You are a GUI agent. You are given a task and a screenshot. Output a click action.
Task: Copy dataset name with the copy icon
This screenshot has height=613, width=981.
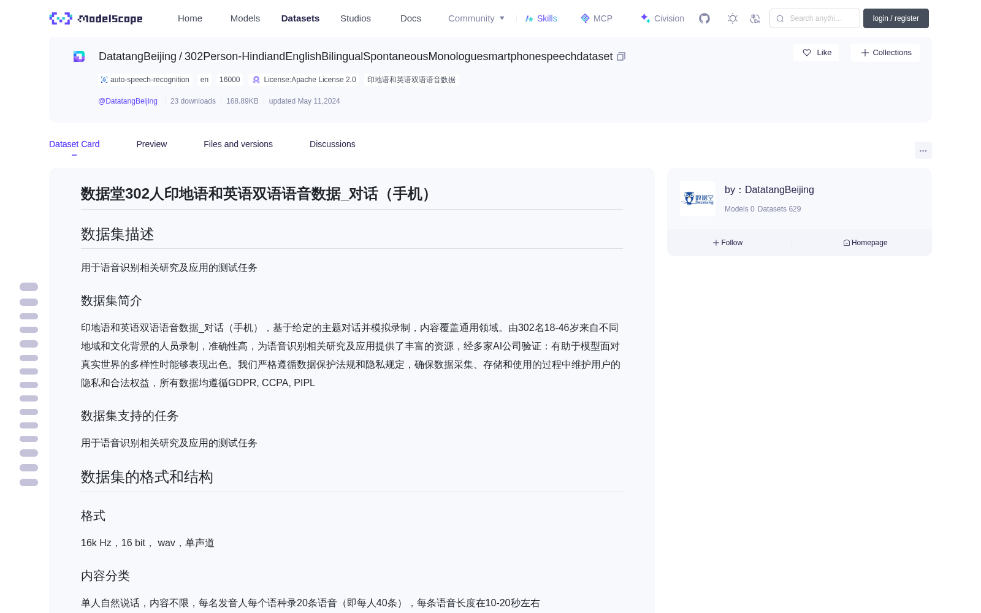(621, 56)
